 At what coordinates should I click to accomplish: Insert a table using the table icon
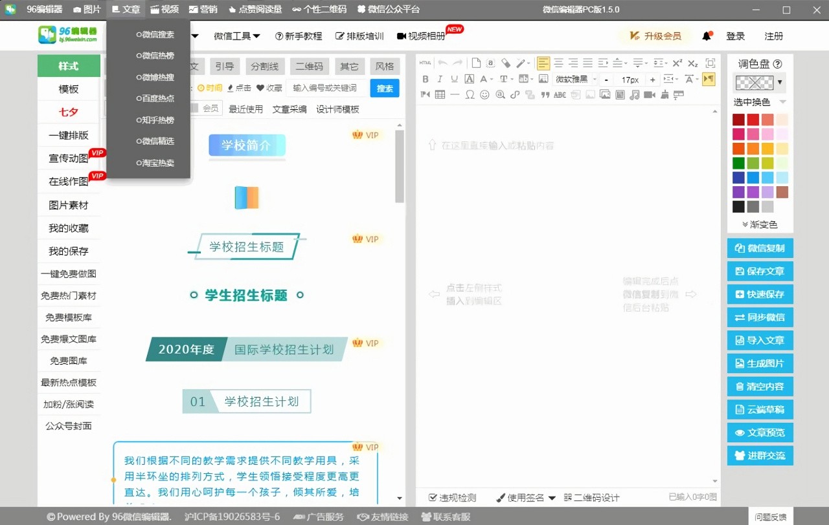pyautogui.click(x=440, y=95)
